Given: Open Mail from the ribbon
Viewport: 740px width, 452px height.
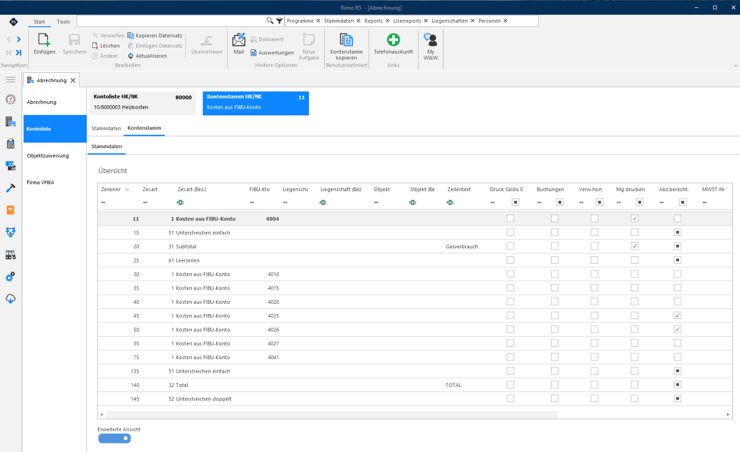Looking at the screenshot, I should click(x=239, y=40).
